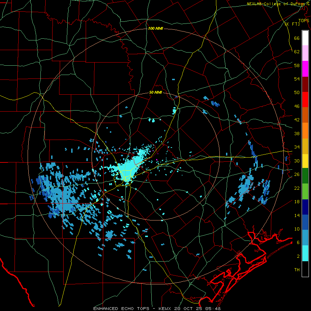Click the TOPS legend title
The height and width of the screenshot is (311, 311).
click(304, 21)
